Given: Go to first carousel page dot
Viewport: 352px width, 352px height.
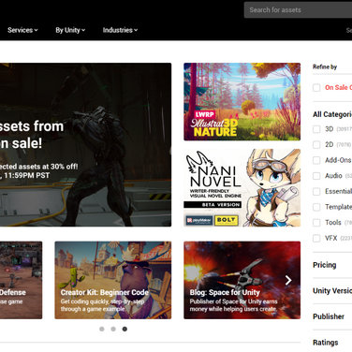Looking at the screenshot, I should 102,329.
